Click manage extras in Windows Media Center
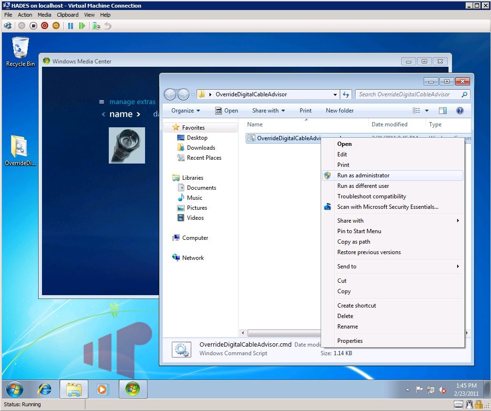This screenshot has width=491, height=411. click(x=133, y=102)
